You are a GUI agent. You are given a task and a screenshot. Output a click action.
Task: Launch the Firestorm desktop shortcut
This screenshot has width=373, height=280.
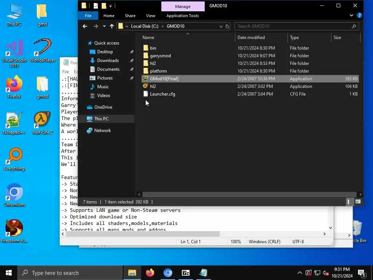click(14, 231)
